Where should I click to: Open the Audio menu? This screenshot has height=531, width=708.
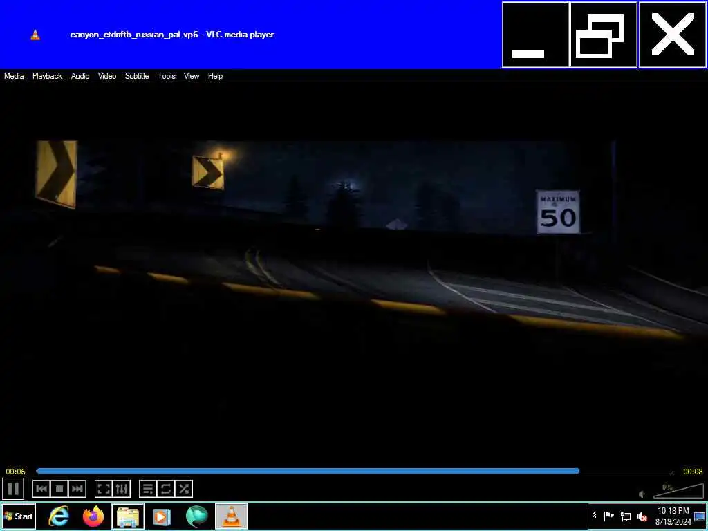point(80,76)
